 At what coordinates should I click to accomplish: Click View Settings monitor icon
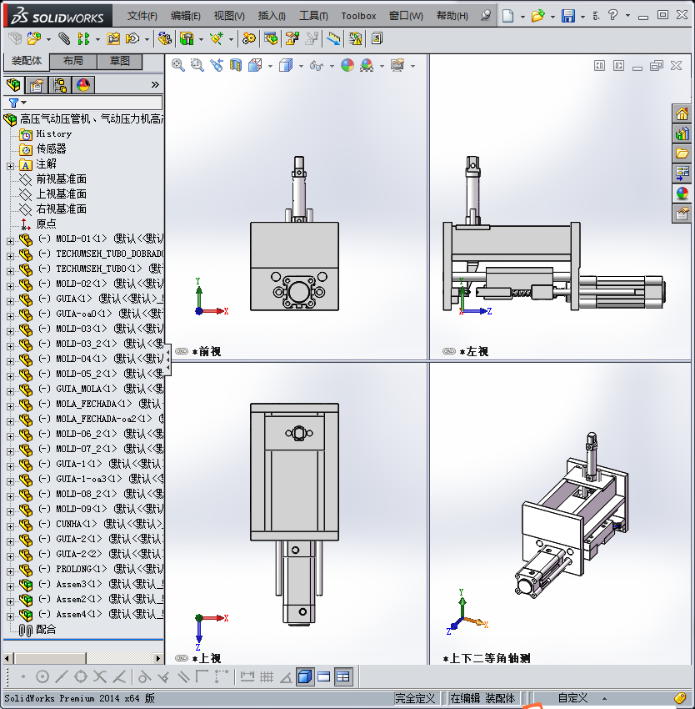click(397, 66)
